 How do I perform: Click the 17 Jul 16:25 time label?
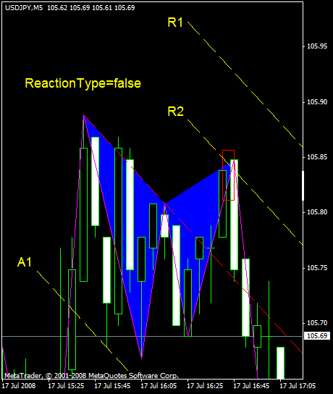[205, 386]
